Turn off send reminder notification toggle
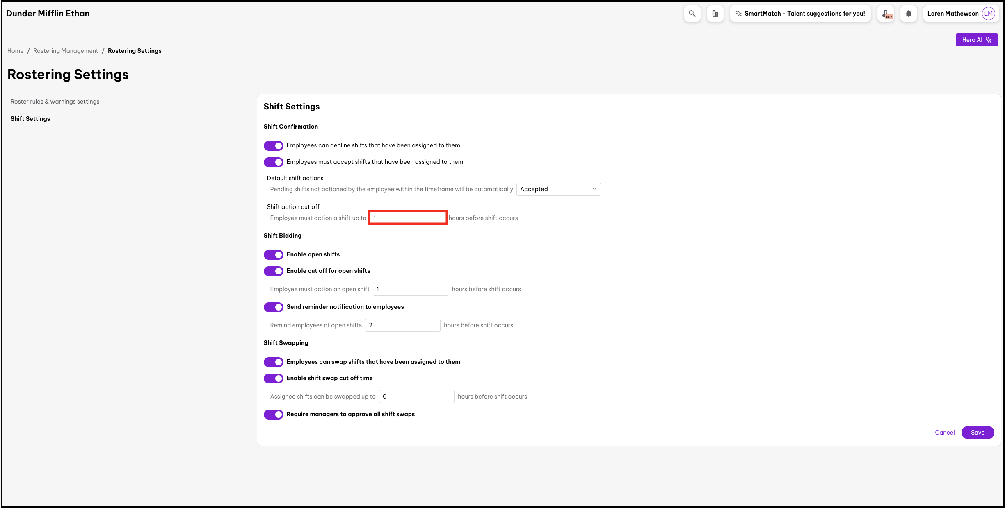 (273, 307)
